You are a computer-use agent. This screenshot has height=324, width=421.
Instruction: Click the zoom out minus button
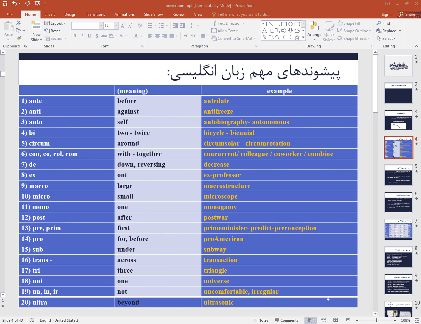point(357,320)
